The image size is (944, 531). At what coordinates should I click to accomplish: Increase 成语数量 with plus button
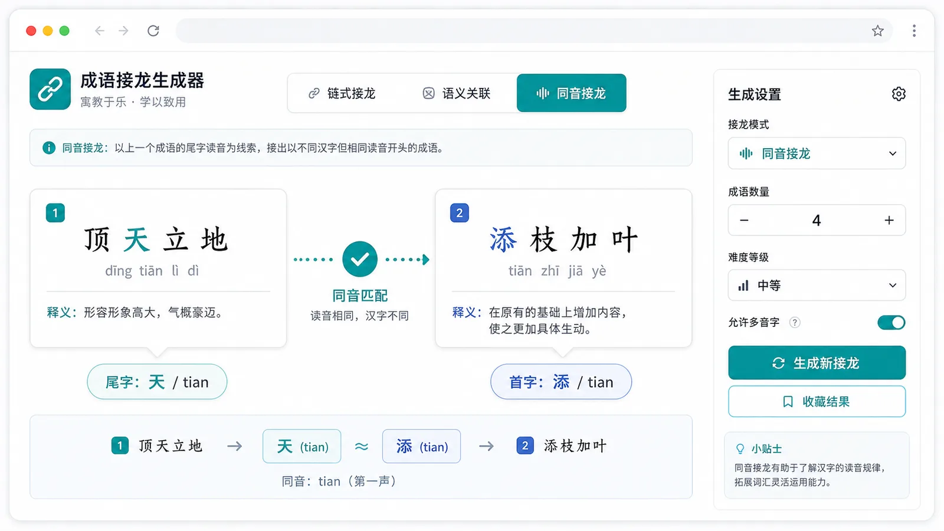pyautogui.click(x=889, y=220)
